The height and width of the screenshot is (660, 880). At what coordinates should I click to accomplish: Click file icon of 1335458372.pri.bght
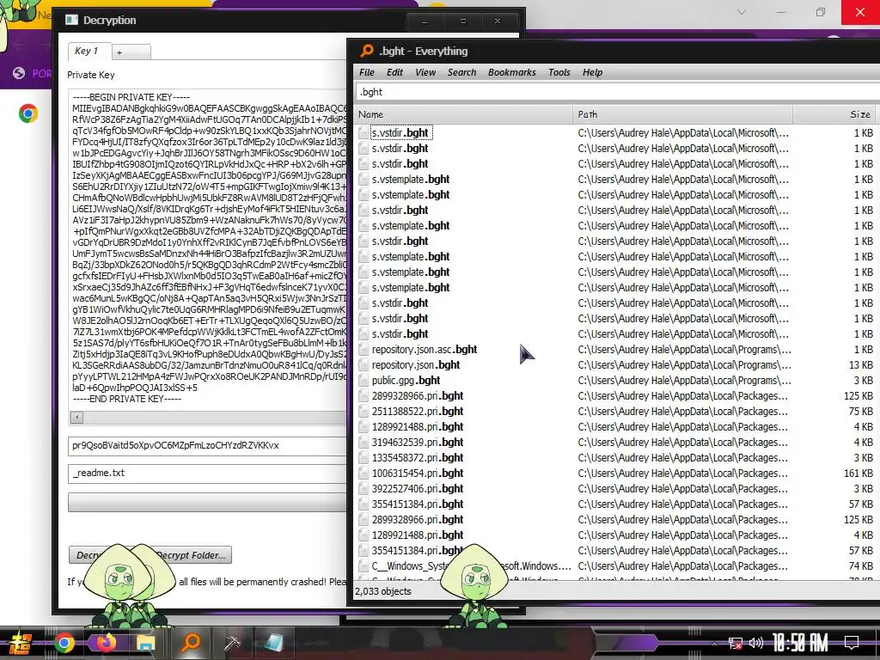coord(364,458)
